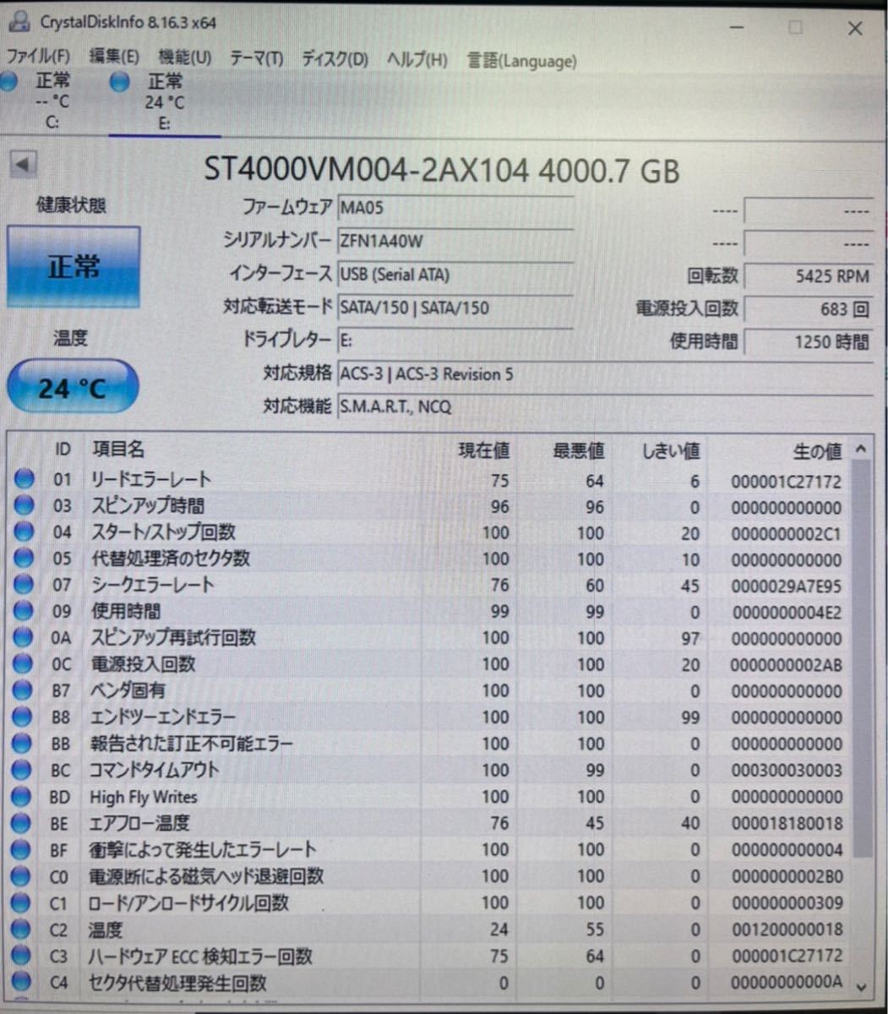The width and height of the screenshot is (888, 1014).
Task: Open the 言語(Language) menu
Action: [x=521, y=61]
